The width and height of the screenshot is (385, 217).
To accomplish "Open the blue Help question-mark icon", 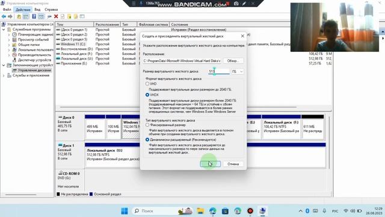I will coord(34,16).
